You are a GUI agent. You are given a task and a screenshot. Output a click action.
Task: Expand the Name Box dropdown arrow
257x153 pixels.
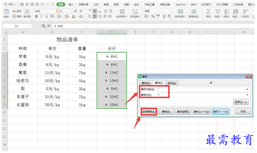point(31,26)
